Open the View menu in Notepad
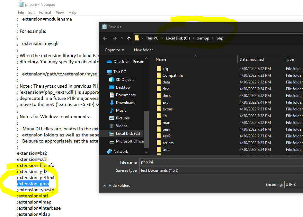The width and height of the screenshot is (303, 217). pyautogui.click(x=60, y=13)
